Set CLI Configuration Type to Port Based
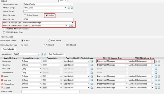164x94 pixels. 44,45
